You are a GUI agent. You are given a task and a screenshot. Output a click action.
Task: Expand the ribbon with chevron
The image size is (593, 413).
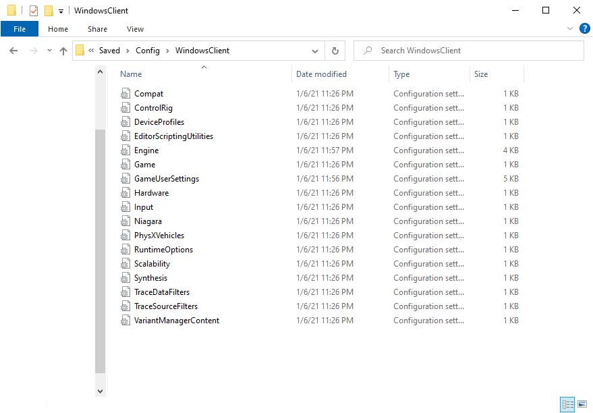(570, 29)
